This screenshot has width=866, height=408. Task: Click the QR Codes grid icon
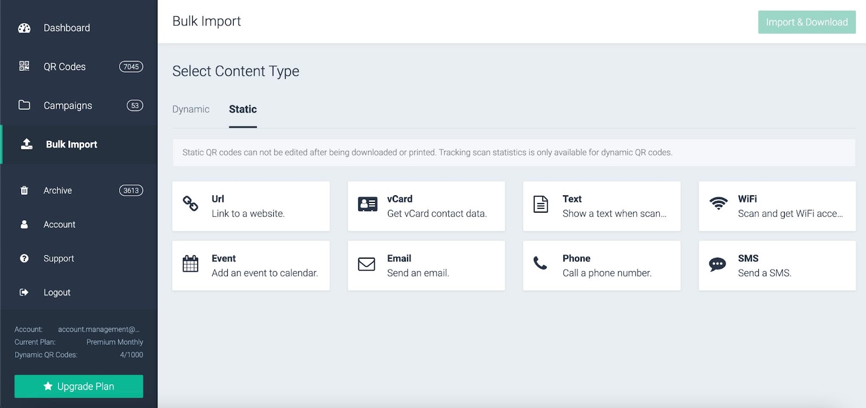[x=24, y=66]
